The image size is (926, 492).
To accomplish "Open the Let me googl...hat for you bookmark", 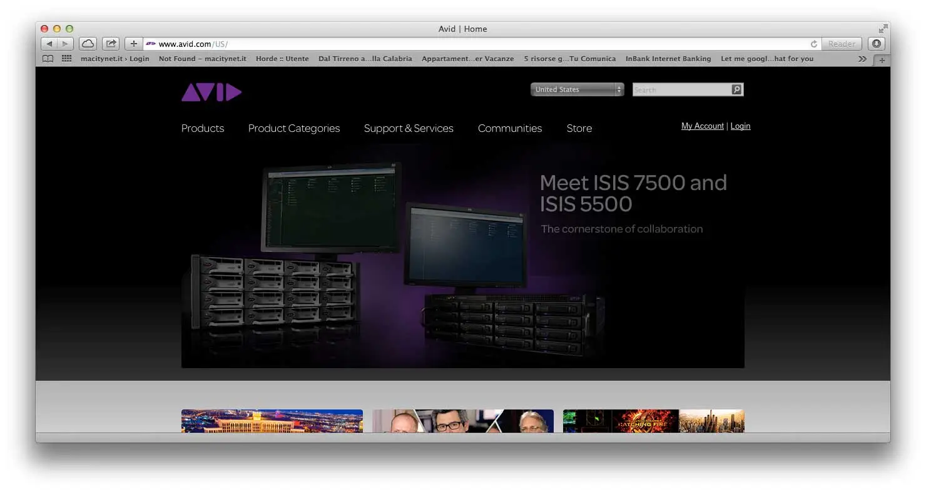I will [x=767, y=59].
